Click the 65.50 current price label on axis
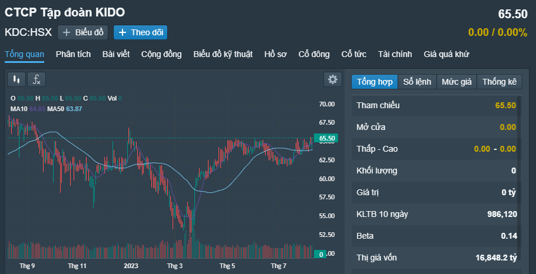 click(x=327, y=138)
